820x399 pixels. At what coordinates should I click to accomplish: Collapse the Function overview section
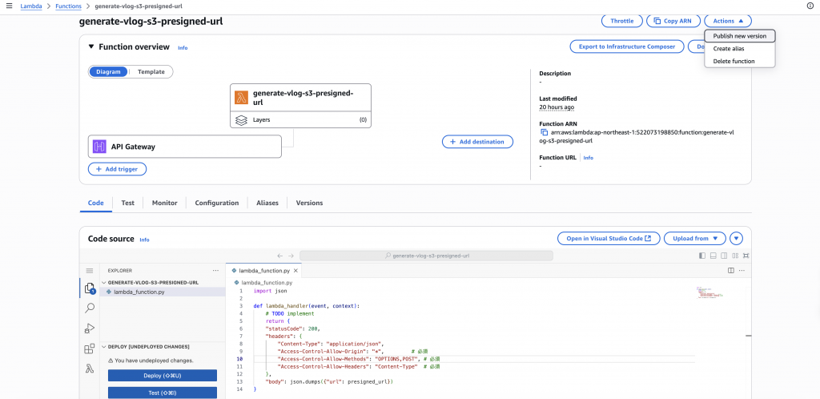point(91,47)
